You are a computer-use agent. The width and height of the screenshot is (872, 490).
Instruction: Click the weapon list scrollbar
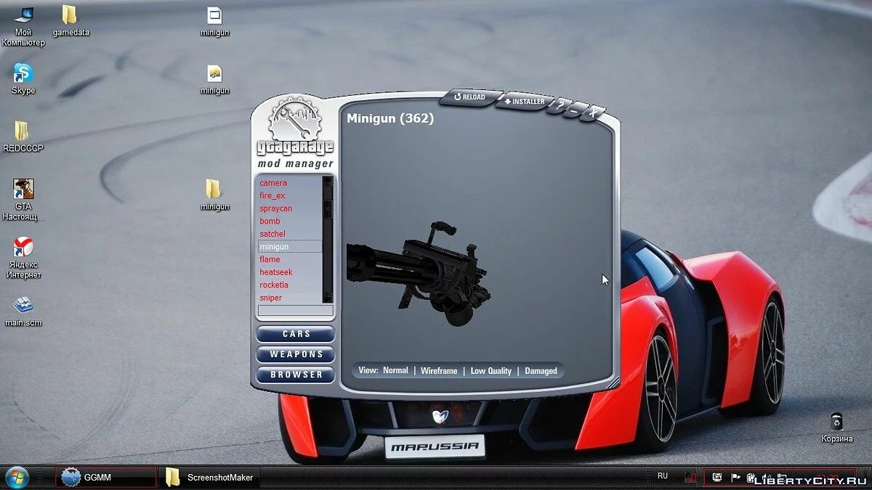tap(328, 240)
